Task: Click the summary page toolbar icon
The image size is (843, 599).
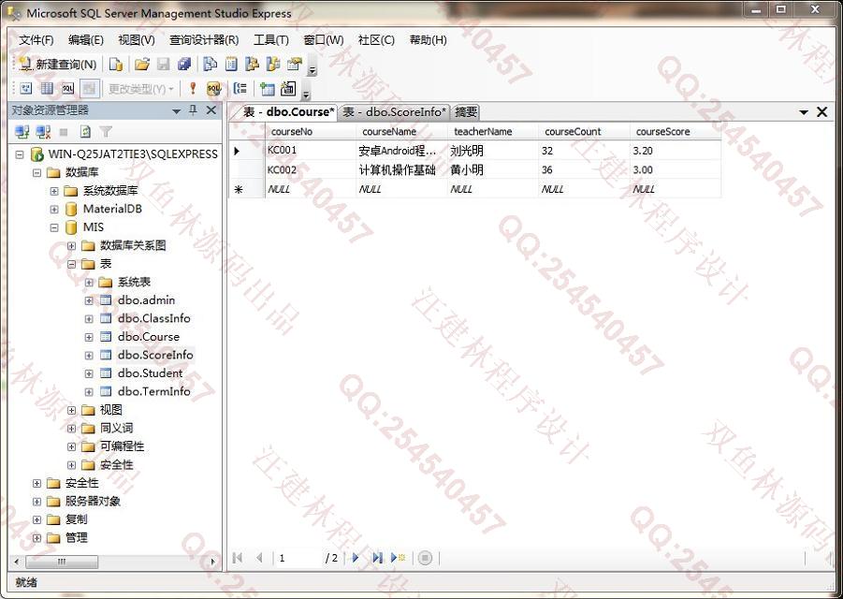Action: [231, 65]
